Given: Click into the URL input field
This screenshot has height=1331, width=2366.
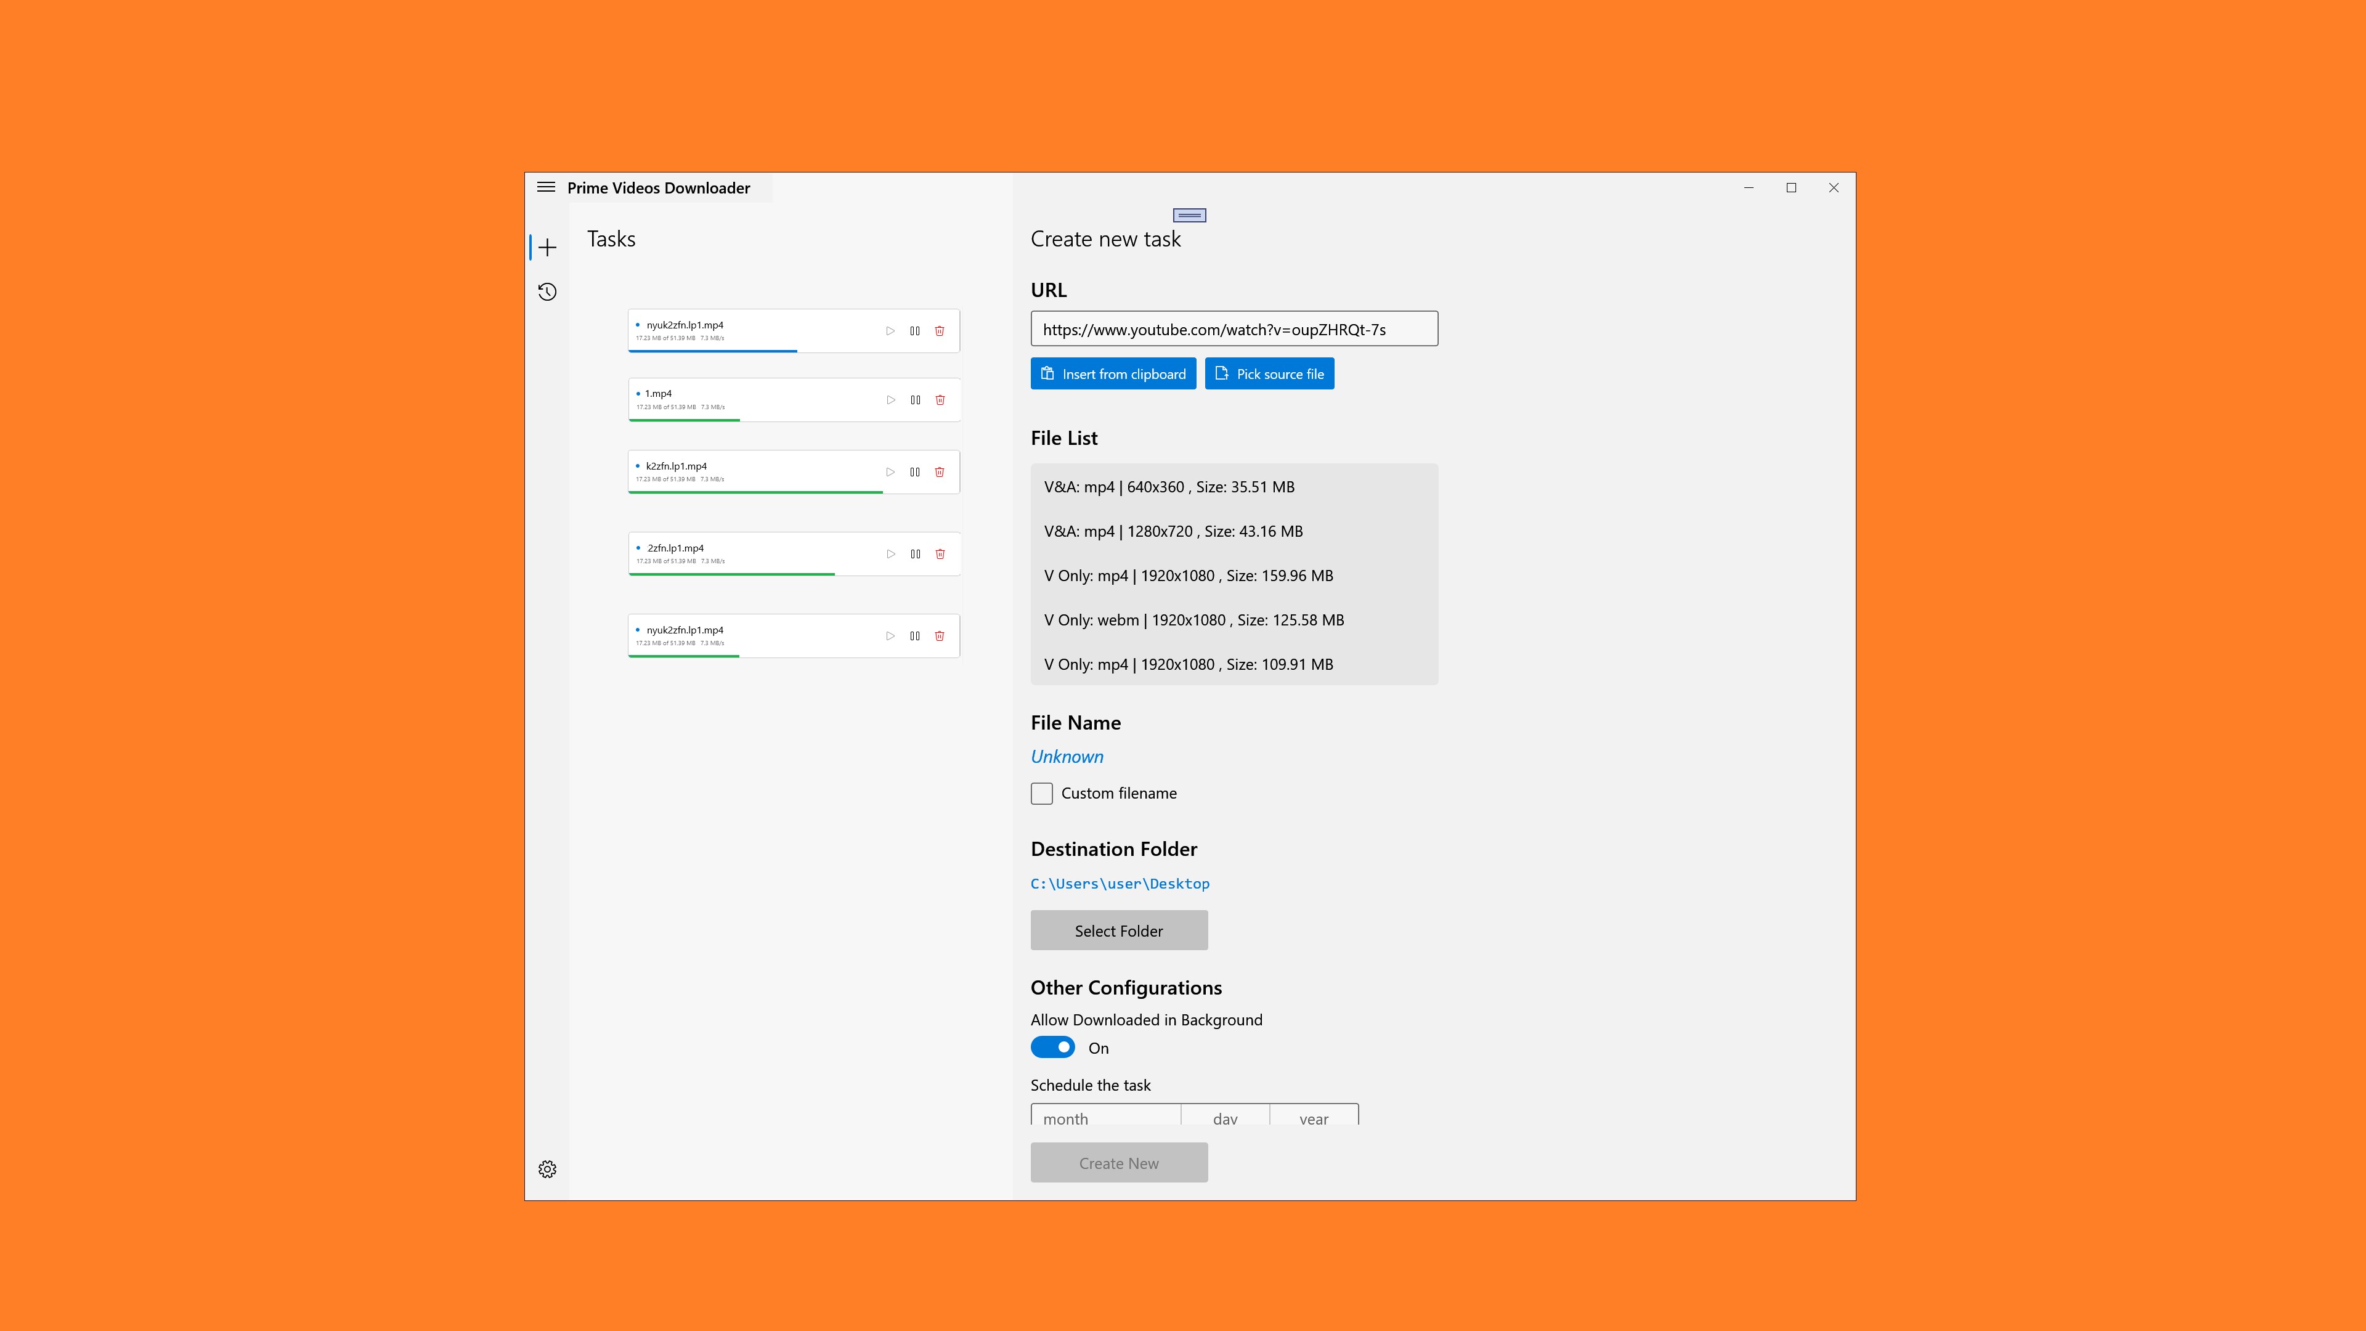Looking at the screenshot, I should coord(1234,329).
